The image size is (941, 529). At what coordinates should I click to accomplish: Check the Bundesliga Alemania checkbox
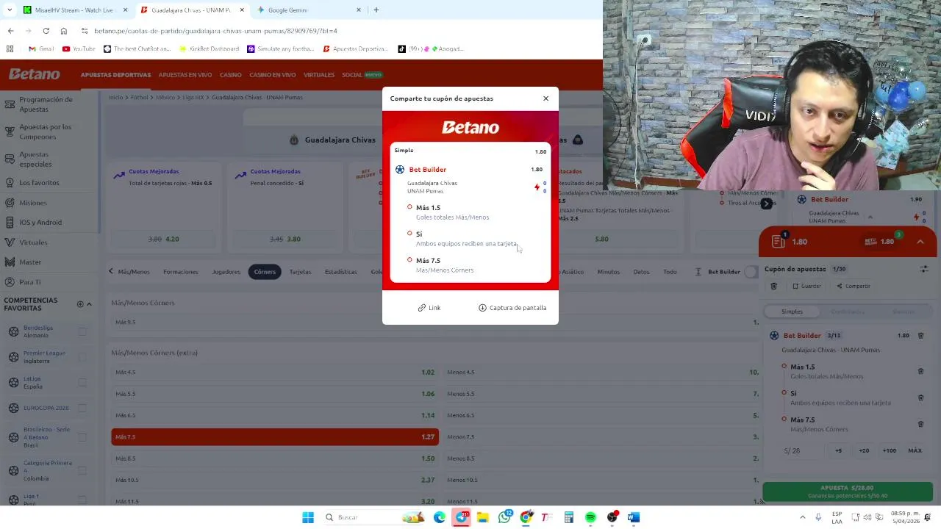pos(82,331)
